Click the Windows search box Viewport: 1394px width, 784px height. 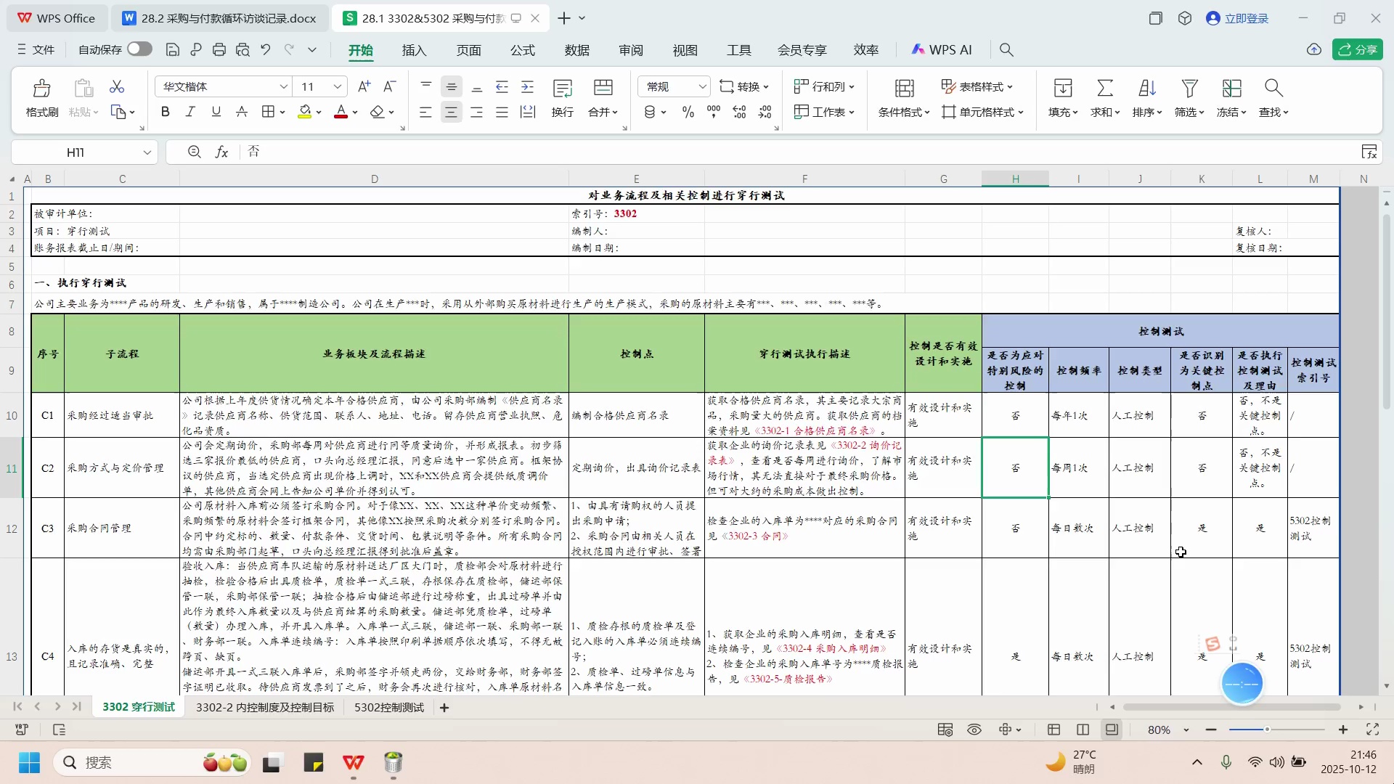click(152, 762)
